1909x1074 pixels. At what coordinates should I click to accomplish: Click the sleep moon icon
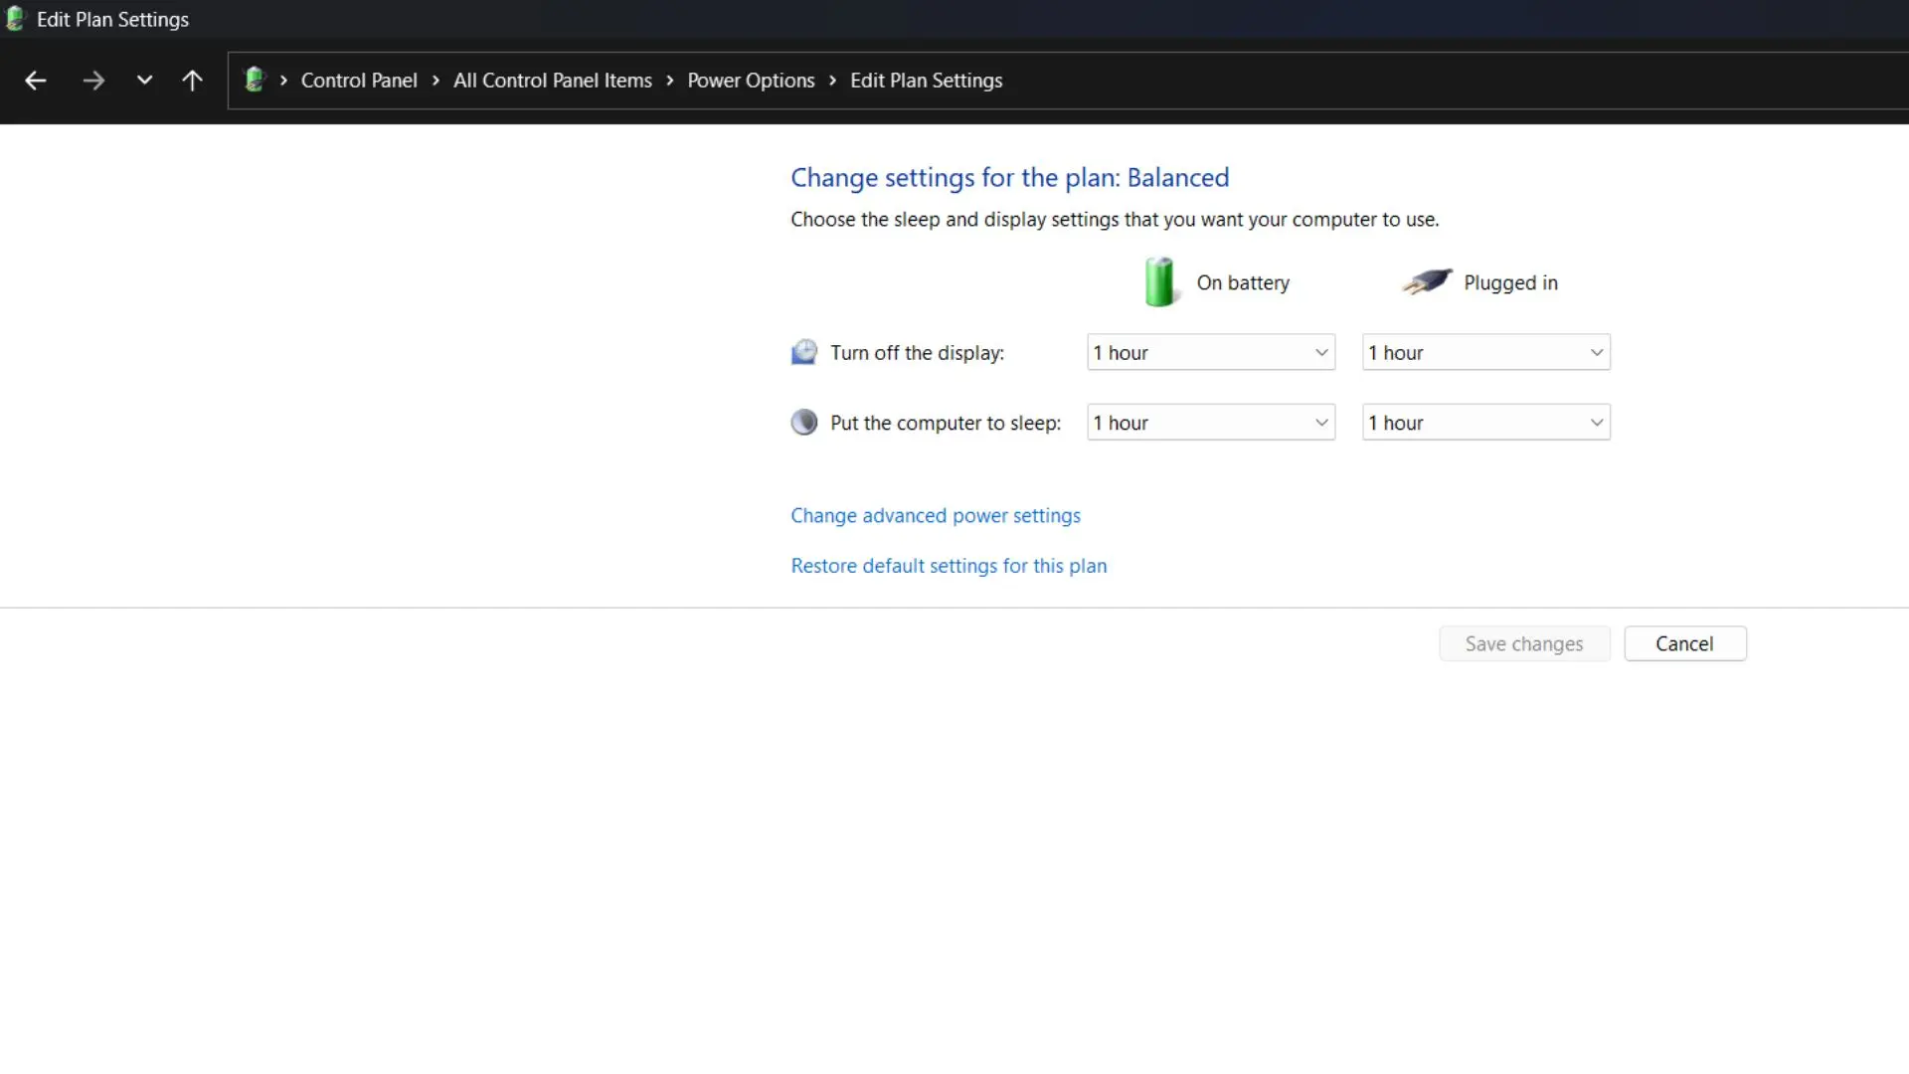click(803, 423)
